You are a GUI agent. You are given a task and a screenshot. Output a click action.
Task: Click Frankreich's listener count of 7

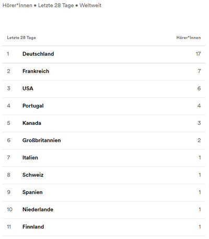click(199, 71)
